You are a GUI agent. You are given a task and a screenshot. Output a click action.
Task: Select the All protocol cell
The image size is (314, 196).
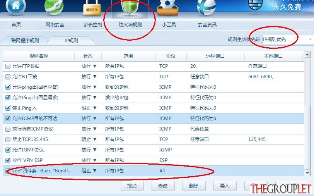(x=162, y=171)
